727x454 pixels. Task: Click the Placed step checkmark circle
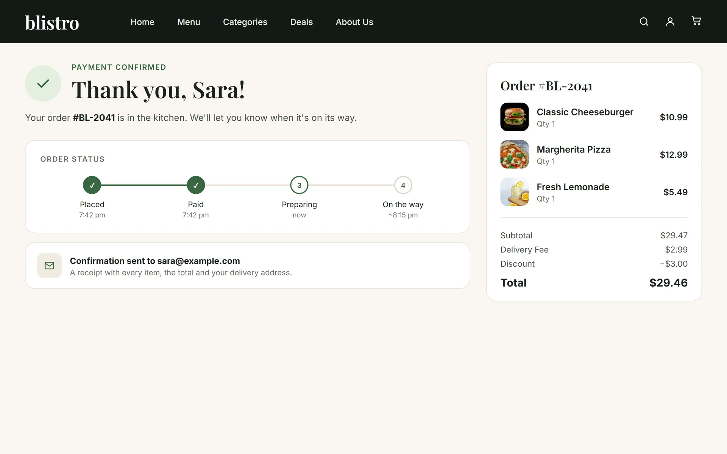pos(92,185)
